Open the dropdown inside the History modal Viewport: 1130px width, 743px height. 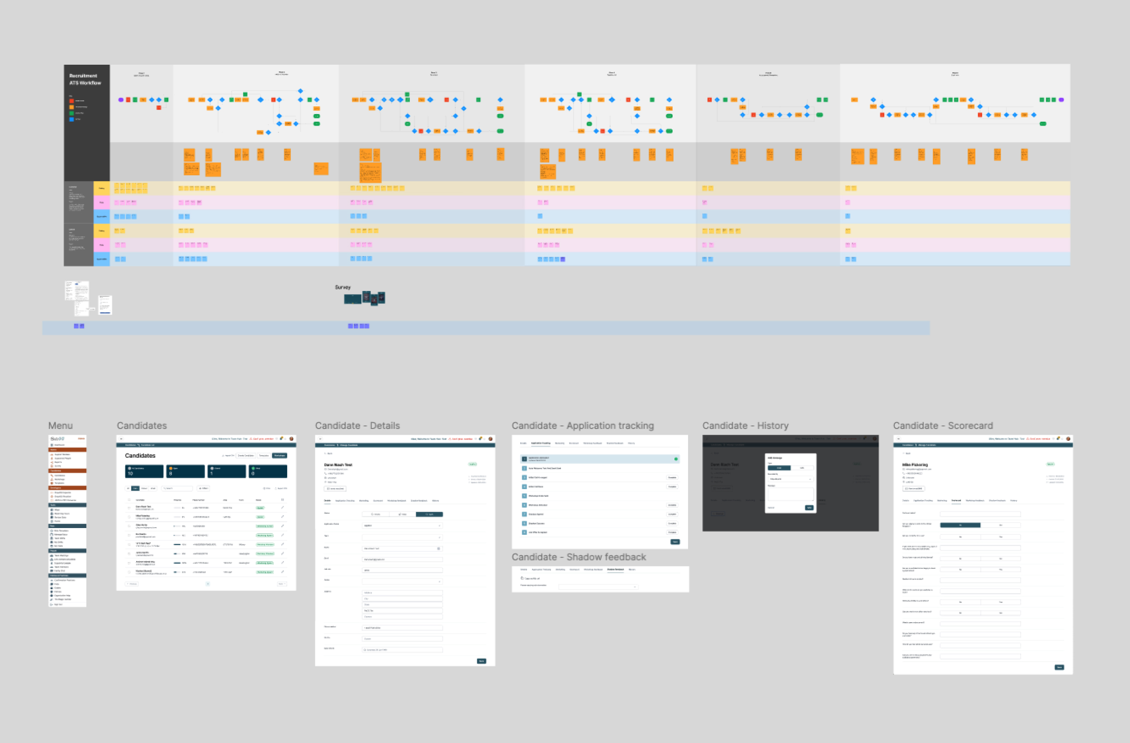pos(790,479)
